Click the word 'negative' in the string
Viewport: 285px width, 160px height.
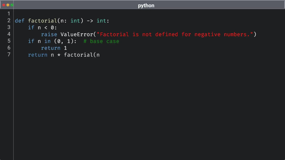click(x=207, y=34)
